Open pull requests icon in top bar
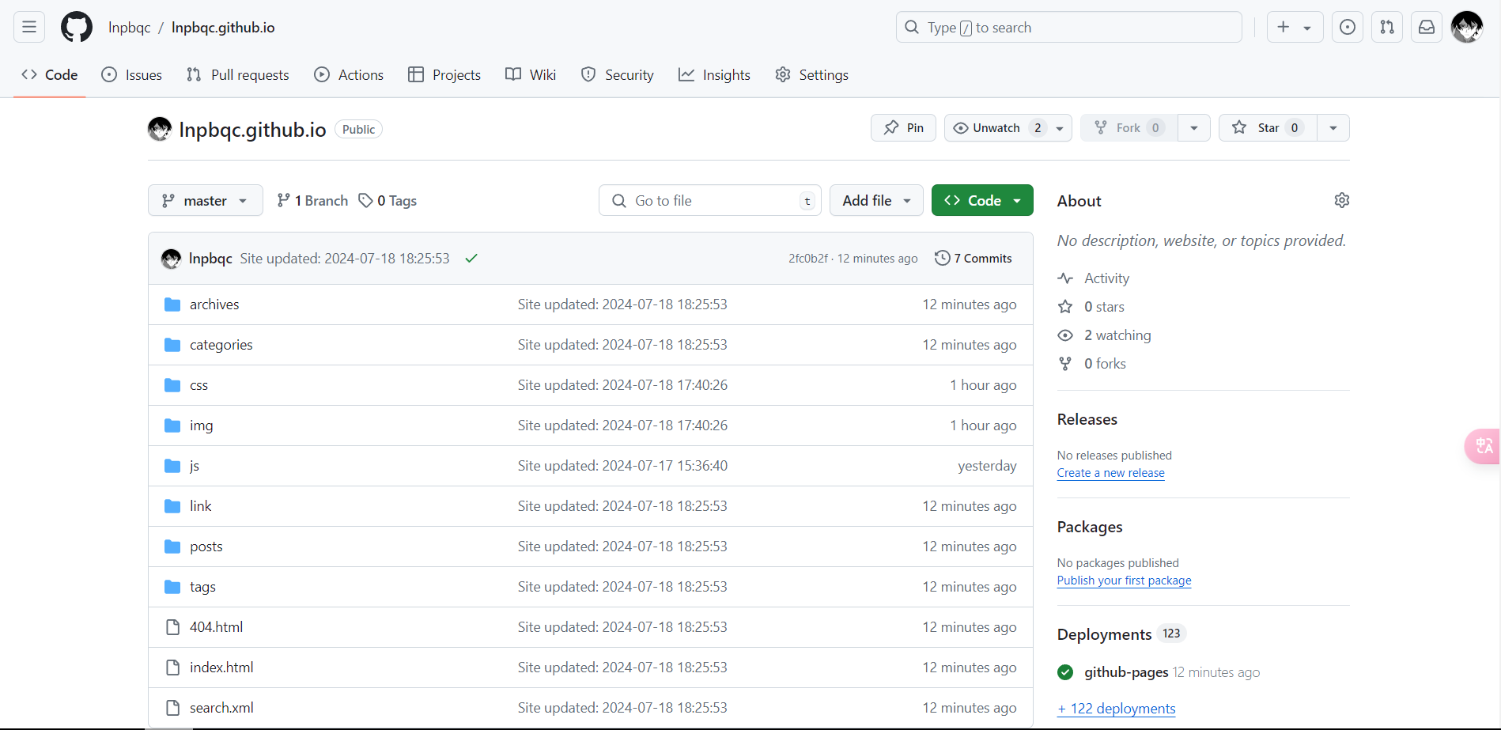This screenshot has height=730, width=1501. [1387, 27]
